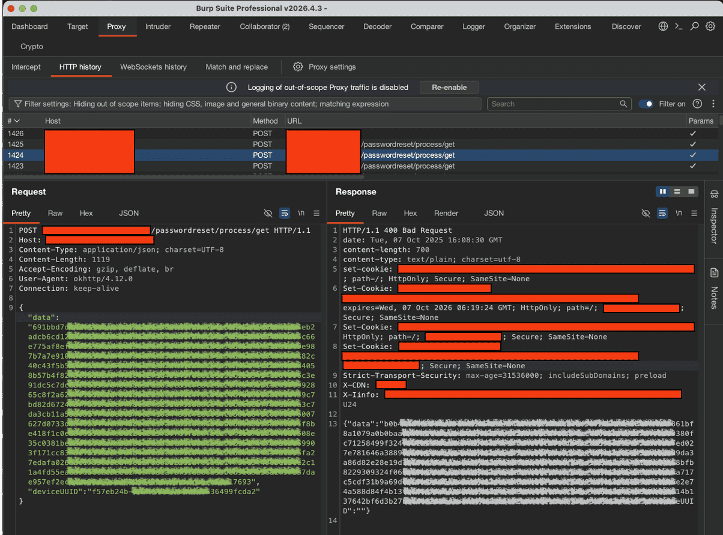
Task: Open the filter help question mark icon
Action: pos(697,104)
